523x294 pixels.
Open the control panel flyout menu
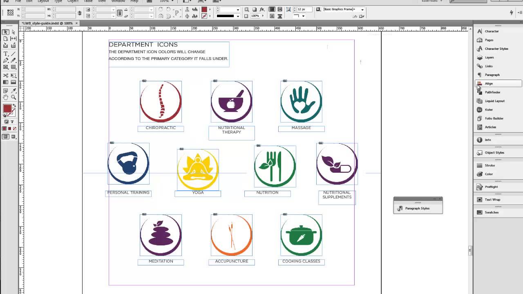click(520, 12)
